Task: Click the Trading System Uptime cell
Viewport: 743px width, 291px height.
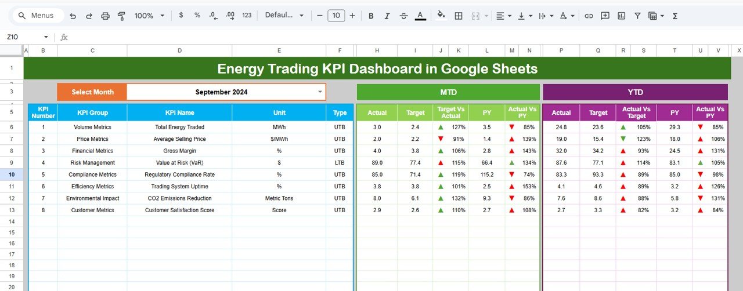Action: [179, 187]
